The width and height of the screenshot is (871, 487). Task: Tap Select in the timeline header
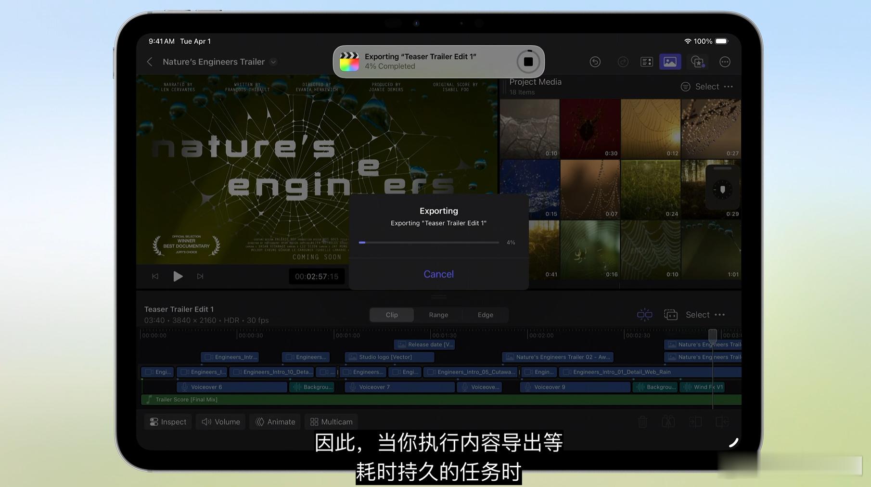tap(697, 315)
